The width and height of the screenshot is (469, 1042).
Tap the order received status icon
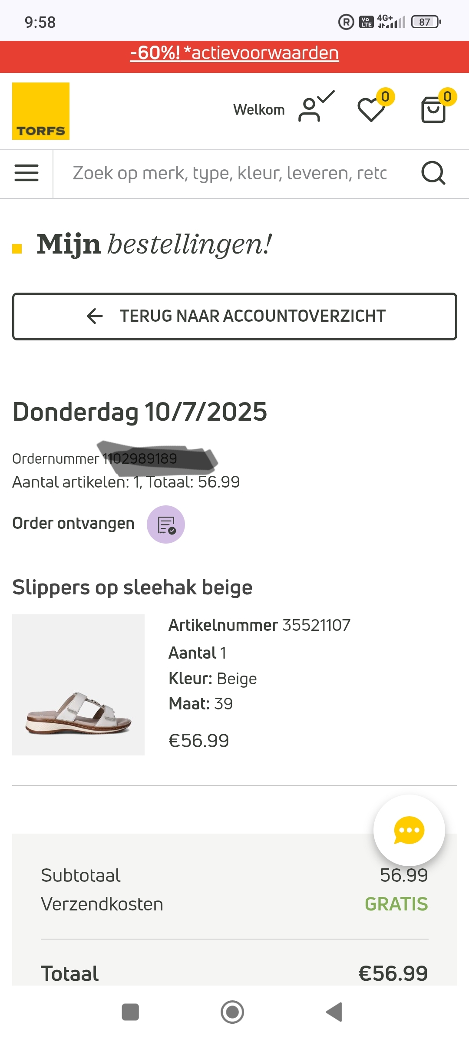click(166, 524)
